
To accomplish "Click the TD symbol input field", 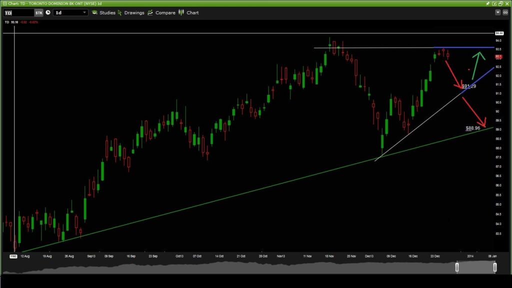I will (17, 12).
